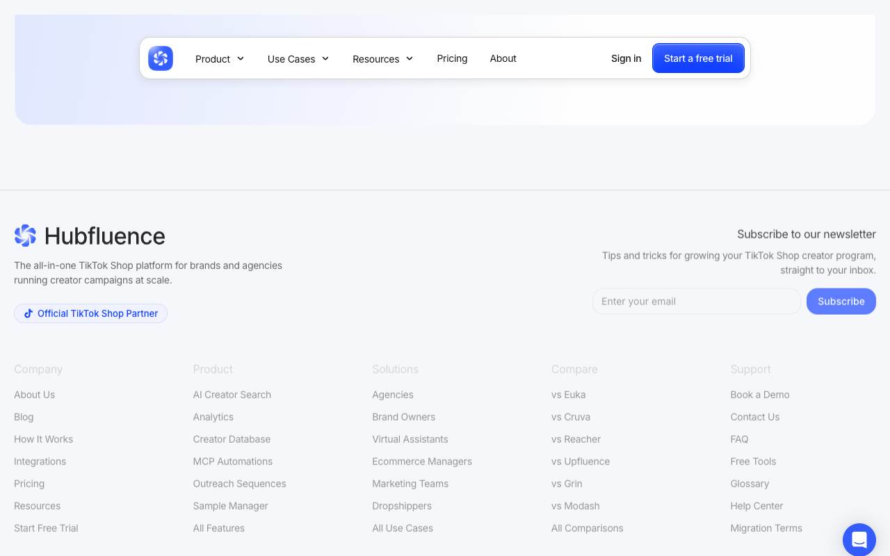Screen dimensions: 890x556
Task: Go to FAQ link
Action: pyautogui.click(x=740, y=439)
